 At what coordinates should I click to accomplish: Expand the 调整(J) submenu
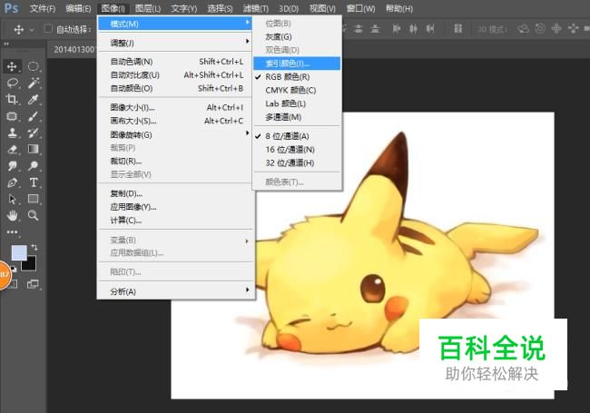coord(175,44)
